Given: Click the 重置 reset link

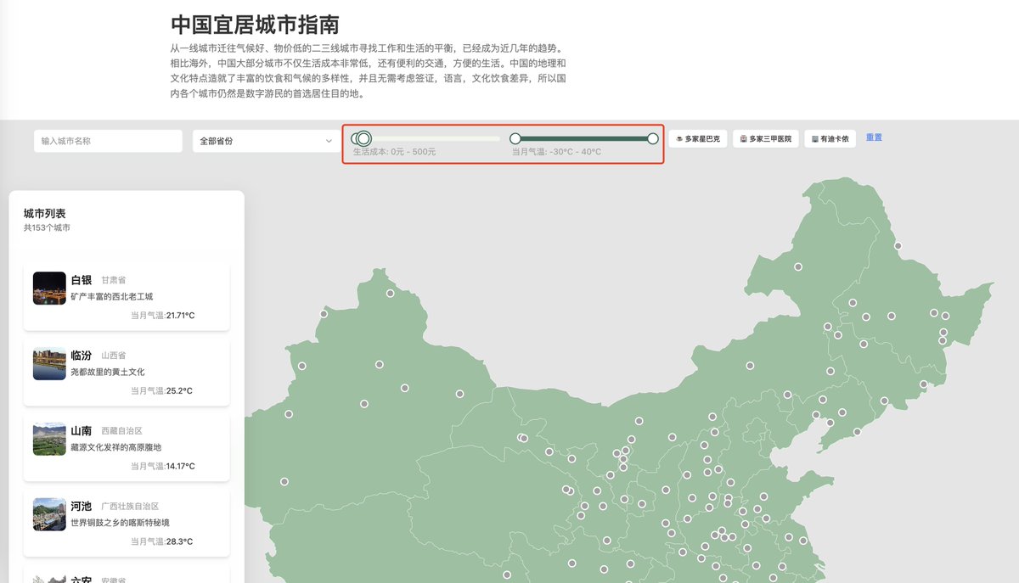Looking at the screenshot, I should click(x=874, y=137).
